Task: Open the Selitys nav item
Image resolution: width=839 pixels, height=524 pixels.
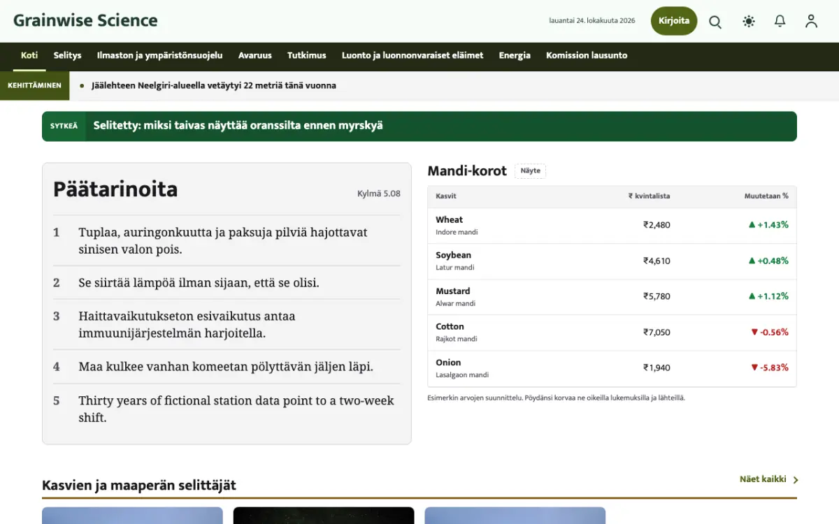Action: [x=68, y=56]
